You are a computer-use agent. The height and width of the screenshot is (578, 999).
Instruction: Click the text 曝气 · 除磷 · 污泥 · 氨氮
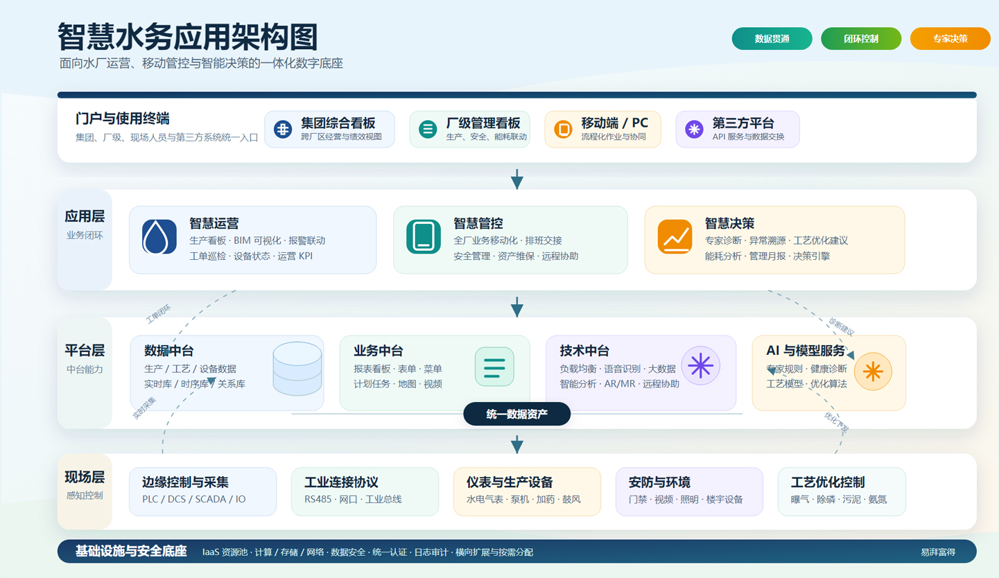pyautogui.click(x=839, y=499)
